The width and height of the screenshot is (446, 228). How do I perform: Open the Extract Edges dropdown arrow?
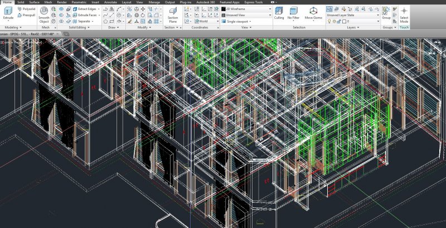coord(99,9)
